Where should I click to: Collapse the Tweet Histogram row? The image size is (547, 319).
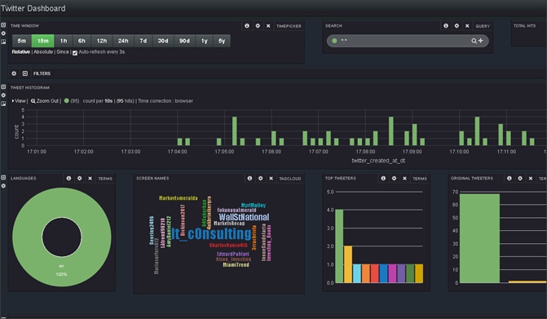pos(3,86)
